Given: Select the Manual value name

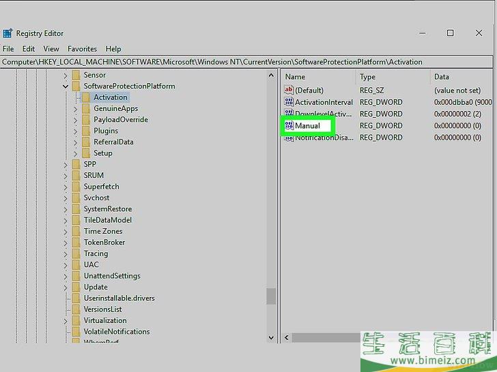Looking at the screenshot, I should coord(307,125).
